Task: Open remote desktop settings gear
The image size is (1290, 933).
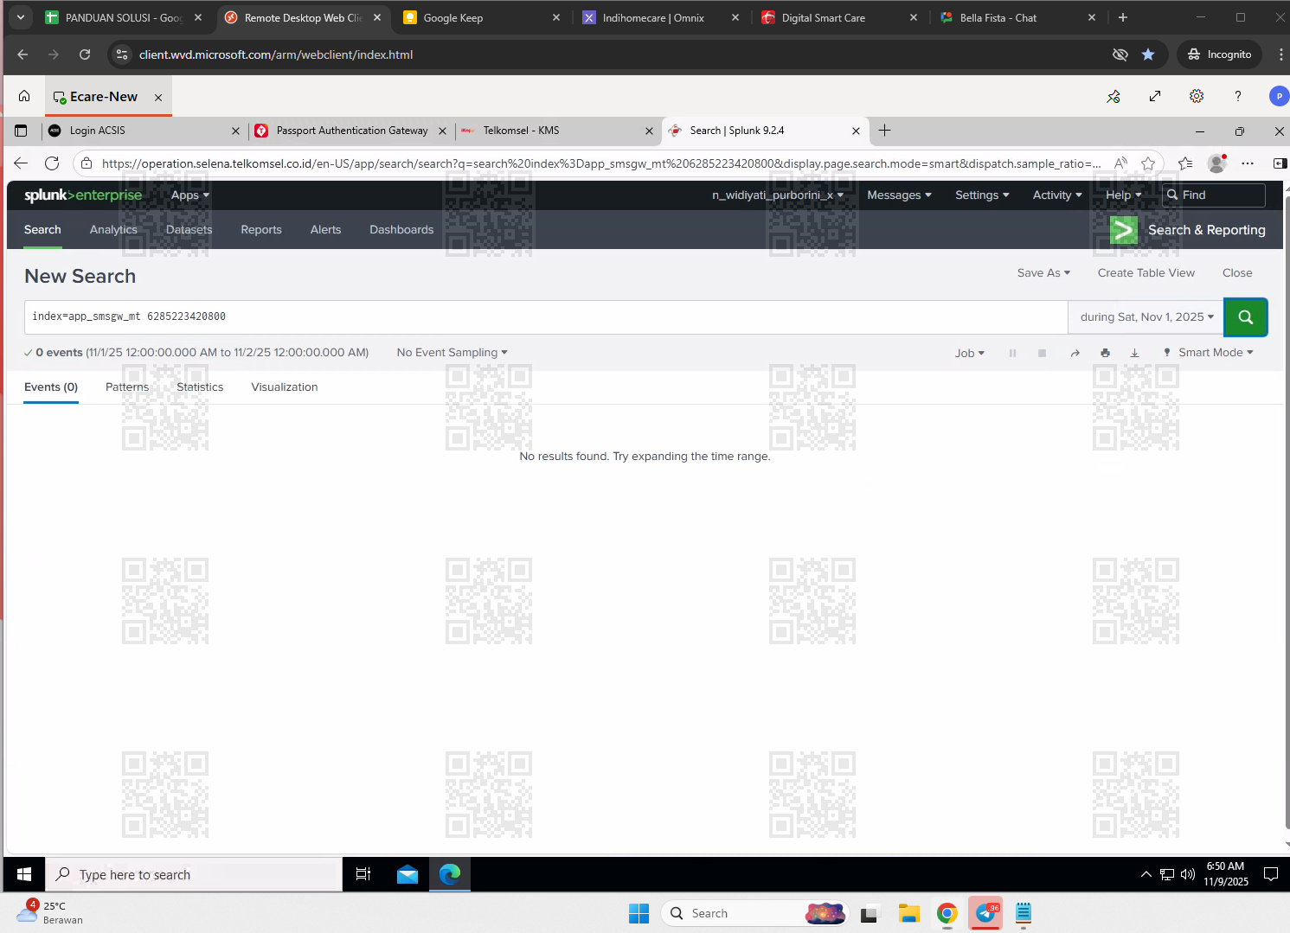Action: point(1197,96)
